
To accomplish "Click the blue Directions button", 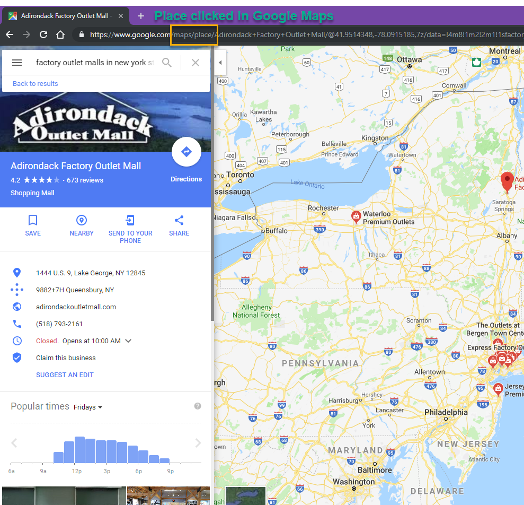I will 186,152.
